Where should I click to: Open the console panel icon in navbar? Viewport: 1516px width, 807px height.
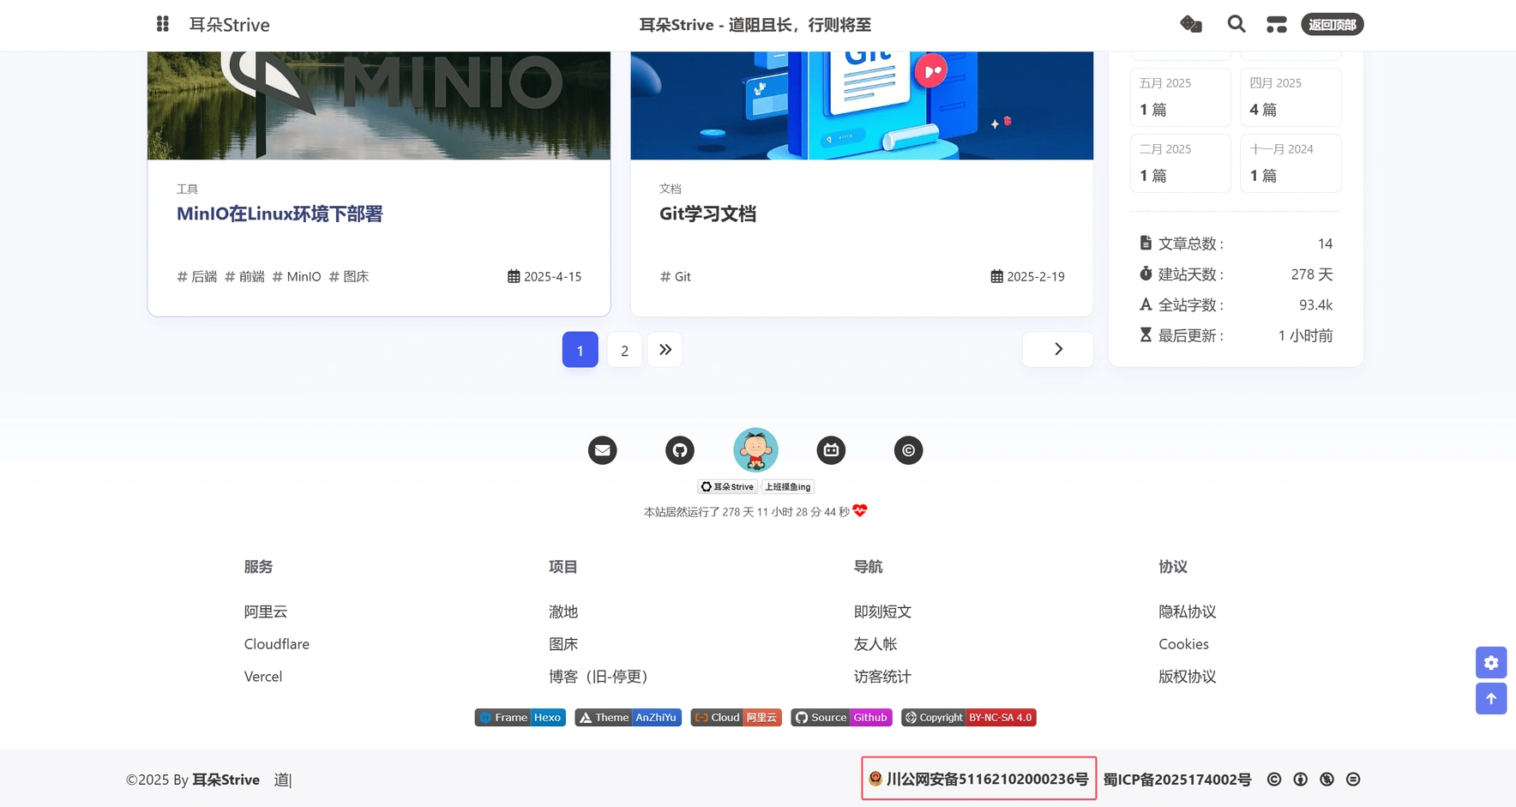1277,24
